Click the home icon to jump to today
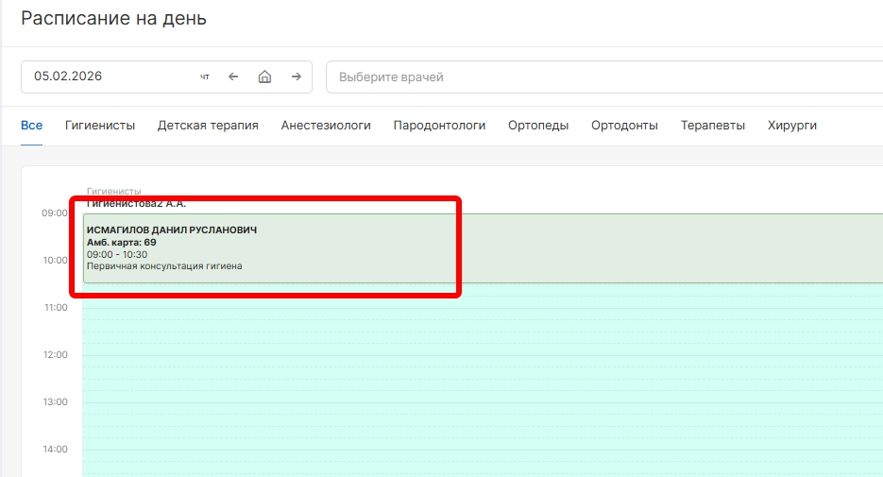 click(264, 77)
